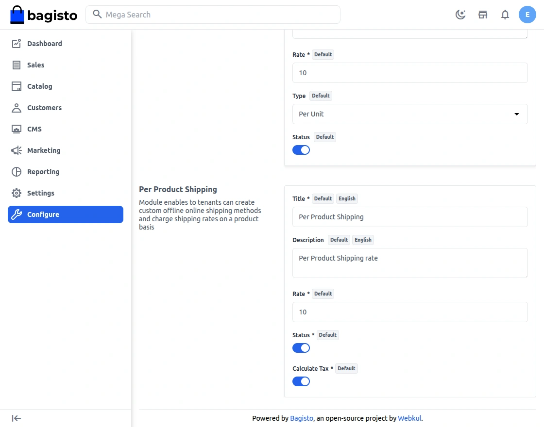The width and height of the screenshot is (544, 427).
Task: Open notifications via the bell icon
Action: pos(505,15)
